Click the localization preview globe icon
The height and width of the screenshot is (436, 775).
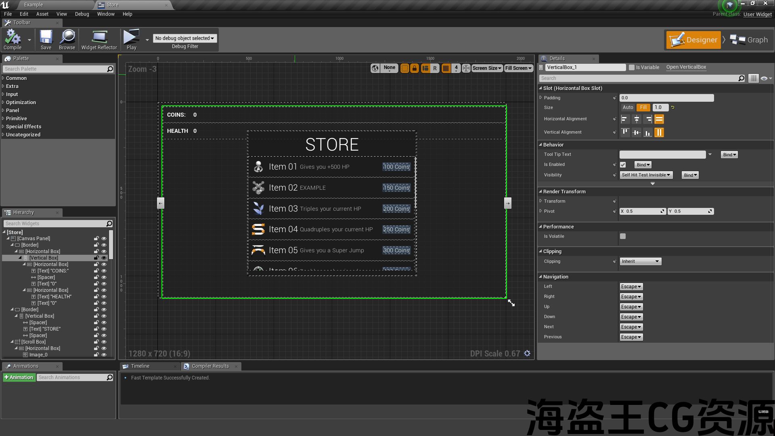point(375,68)
